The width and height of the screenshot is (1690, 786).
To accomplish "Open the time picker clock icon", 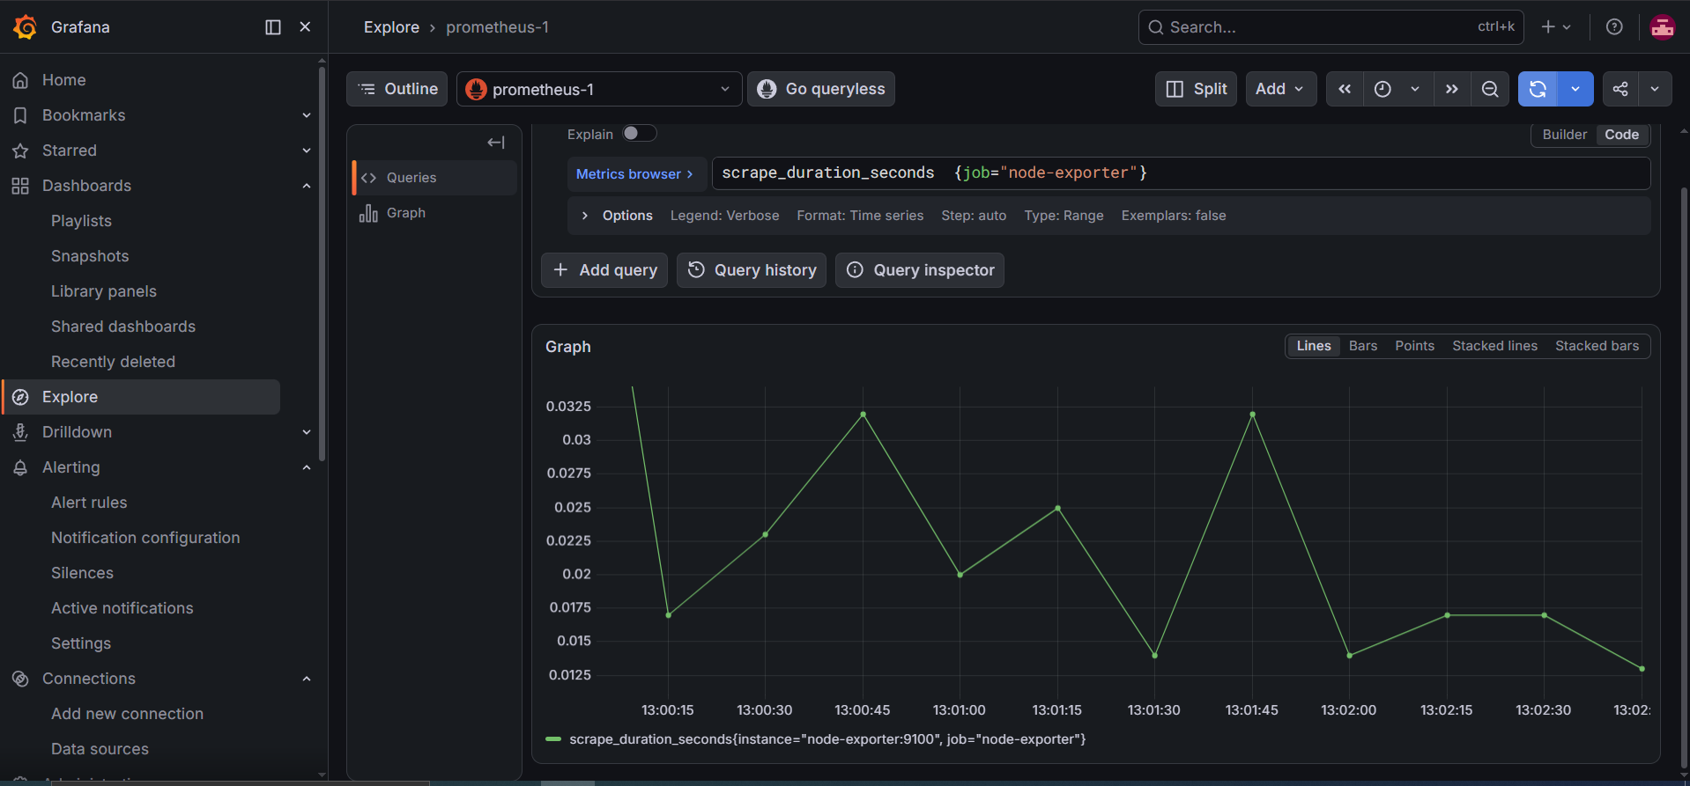I will point(1382,89).
